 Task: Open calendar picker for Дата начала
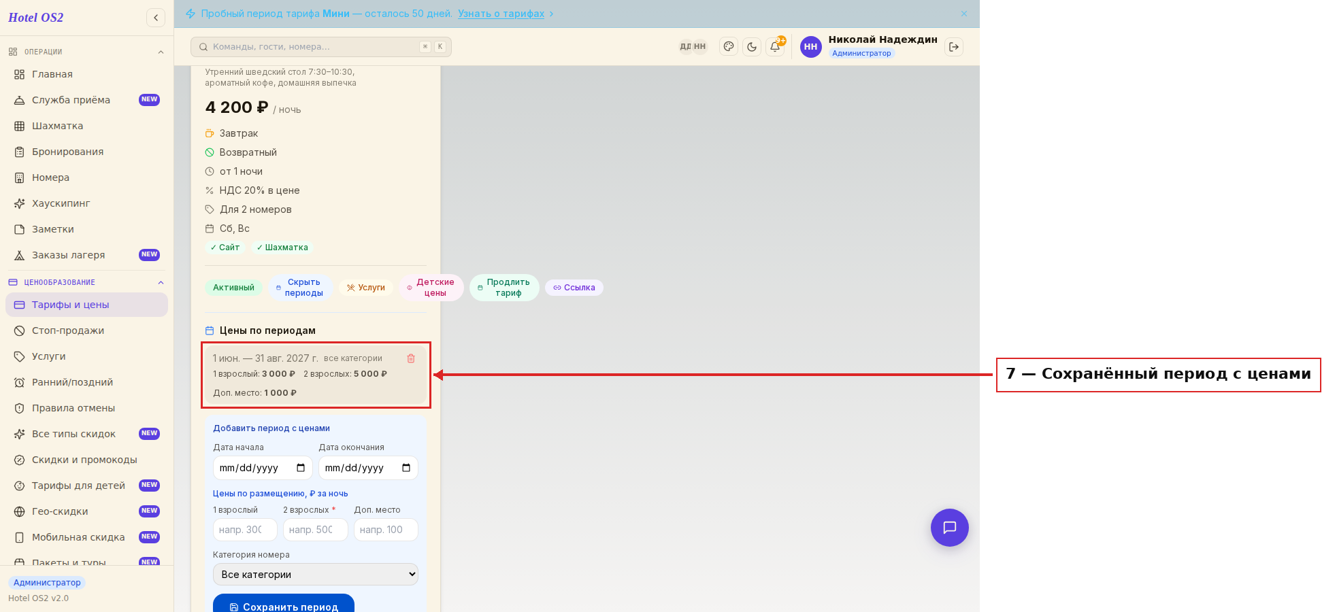(x=301, y=468)
